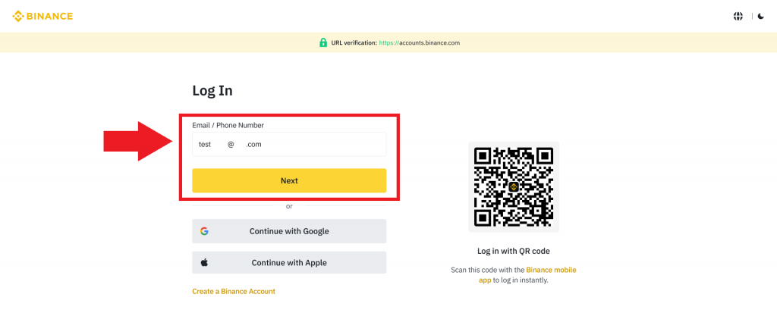This screenshot has width=777, height=316.
Task: Choose Continue with Google
Action: point(289,231)
